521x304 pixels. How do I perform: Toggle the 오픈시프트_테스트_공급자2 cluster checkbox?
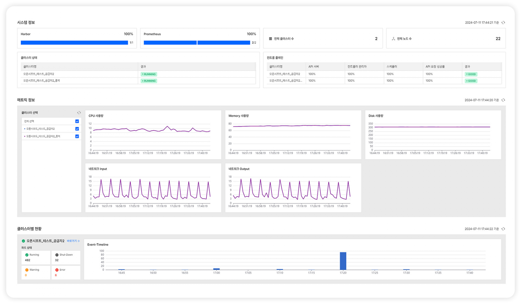coord(77,129)
